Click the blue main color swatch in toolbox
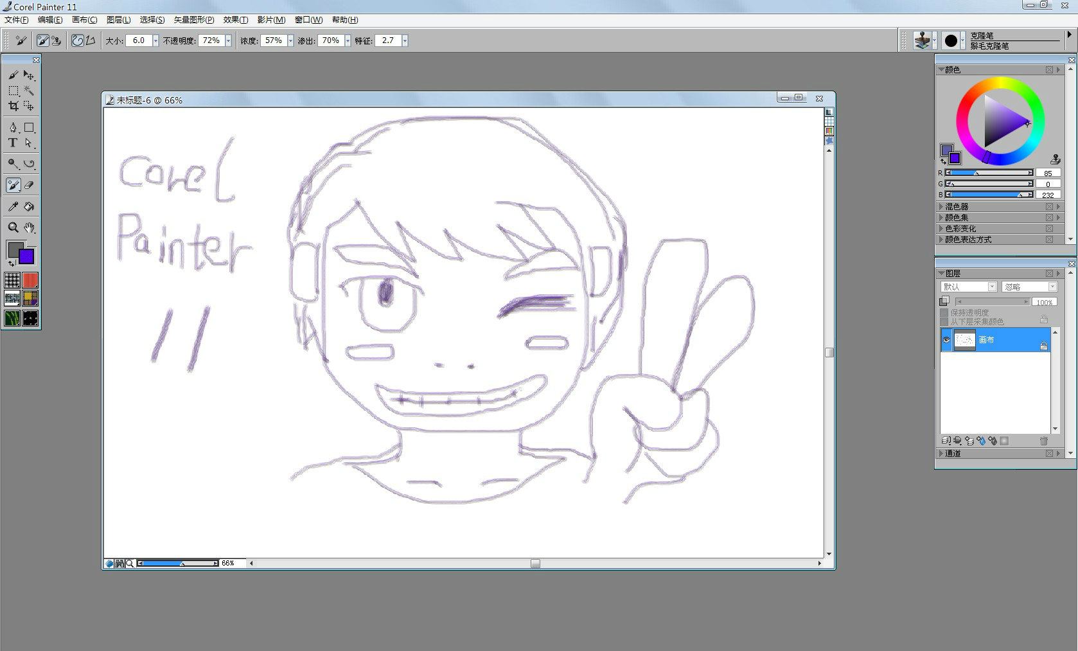1078x651 pixels. (x=26, y=256)
